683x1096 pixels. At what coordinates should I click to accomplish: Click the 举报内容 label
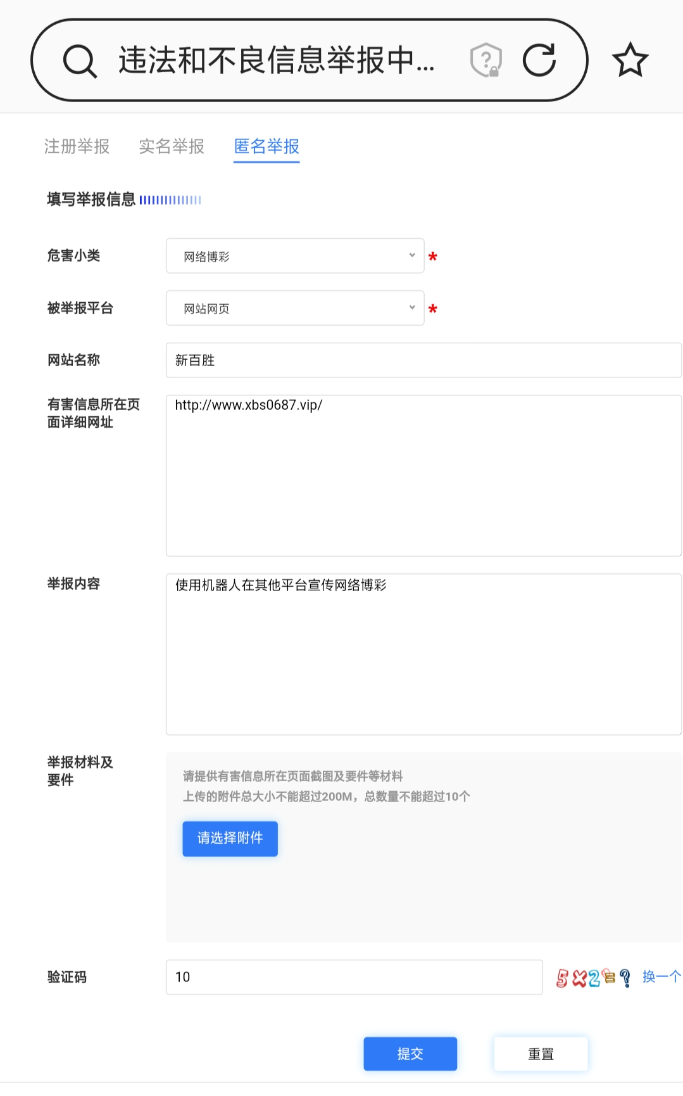pos(73,583)
